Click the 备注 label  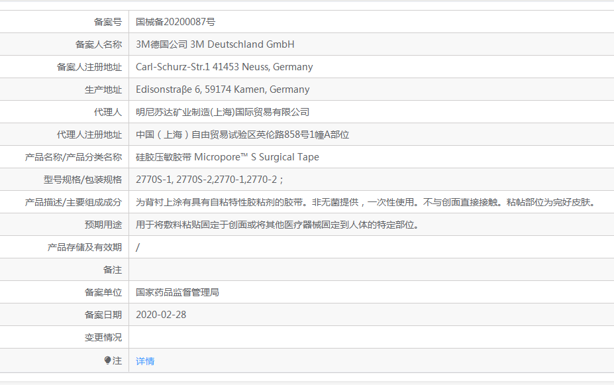(113, 270)
